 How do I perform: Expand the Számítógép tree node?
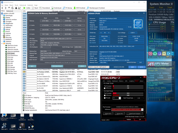pyautogui.click(x=2, y=16)
